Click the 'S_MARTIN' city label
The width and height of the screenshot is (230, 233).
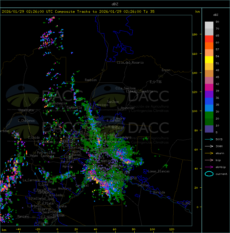104,161
